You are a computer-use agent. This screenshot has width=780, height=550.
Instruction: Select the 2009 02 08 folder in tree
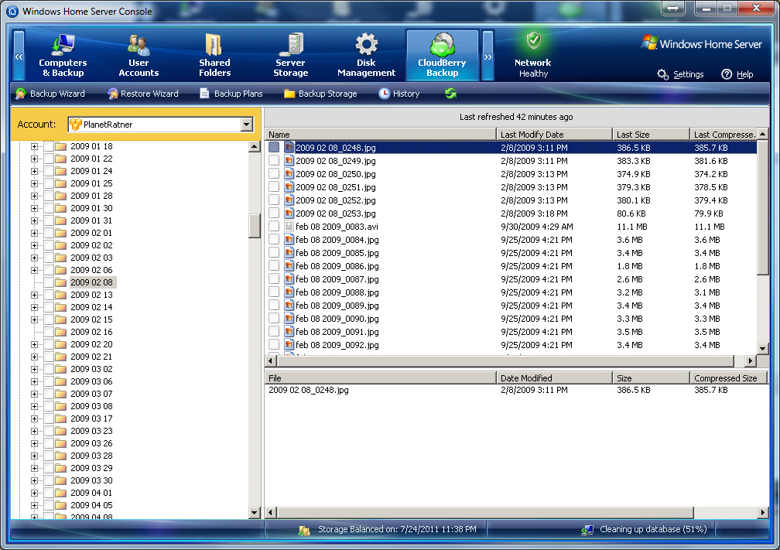[x=93, y=282]
